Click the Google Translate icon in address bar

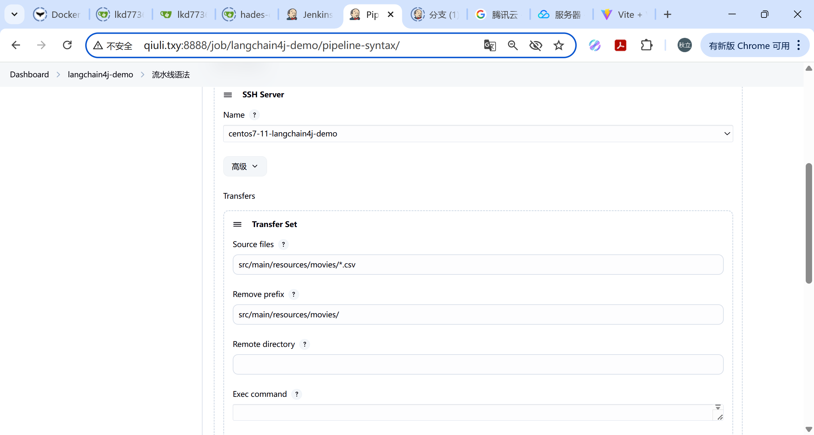[490, 45]
